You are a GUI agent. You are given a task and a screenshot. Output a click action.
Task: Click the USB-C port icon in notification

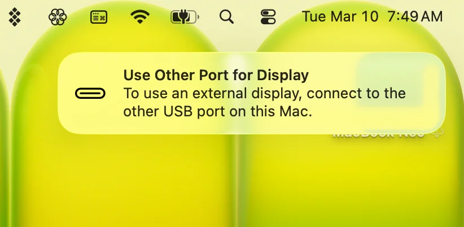click(x=90, y=94)
